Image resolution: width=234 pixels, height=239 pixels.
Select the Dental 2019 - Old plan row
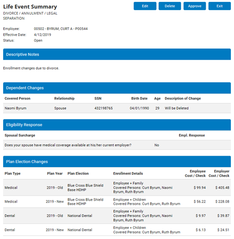pyautogui.click(x=117, y=216)
